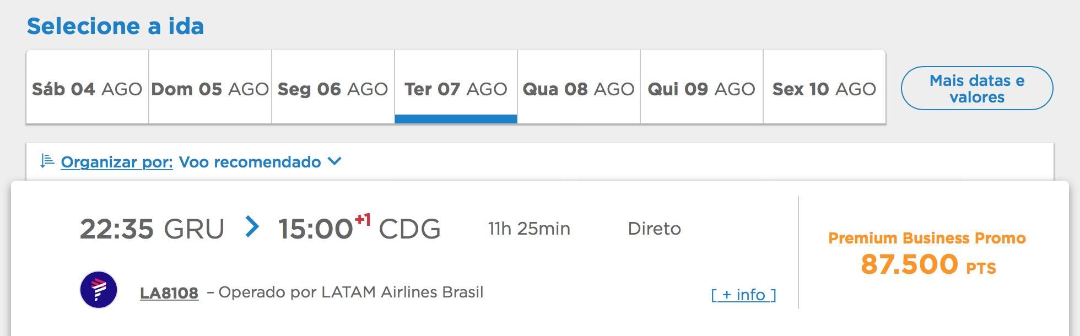This screenshot has width=1080, height=336.
Task: Select the Ter 07 AGO date tab
Action: point(456,87)
